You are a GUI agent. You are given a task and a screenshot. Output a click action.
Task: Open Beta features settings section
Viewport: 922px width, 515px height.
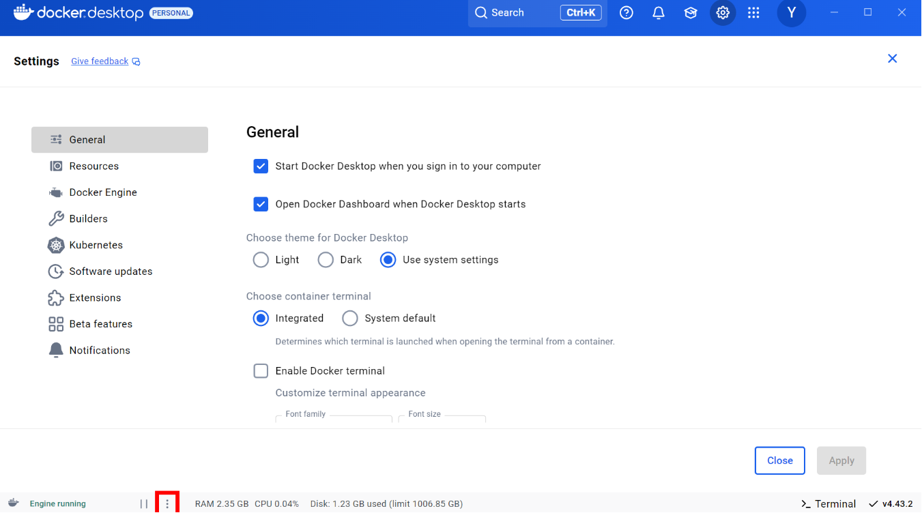[x=119, y=324]
